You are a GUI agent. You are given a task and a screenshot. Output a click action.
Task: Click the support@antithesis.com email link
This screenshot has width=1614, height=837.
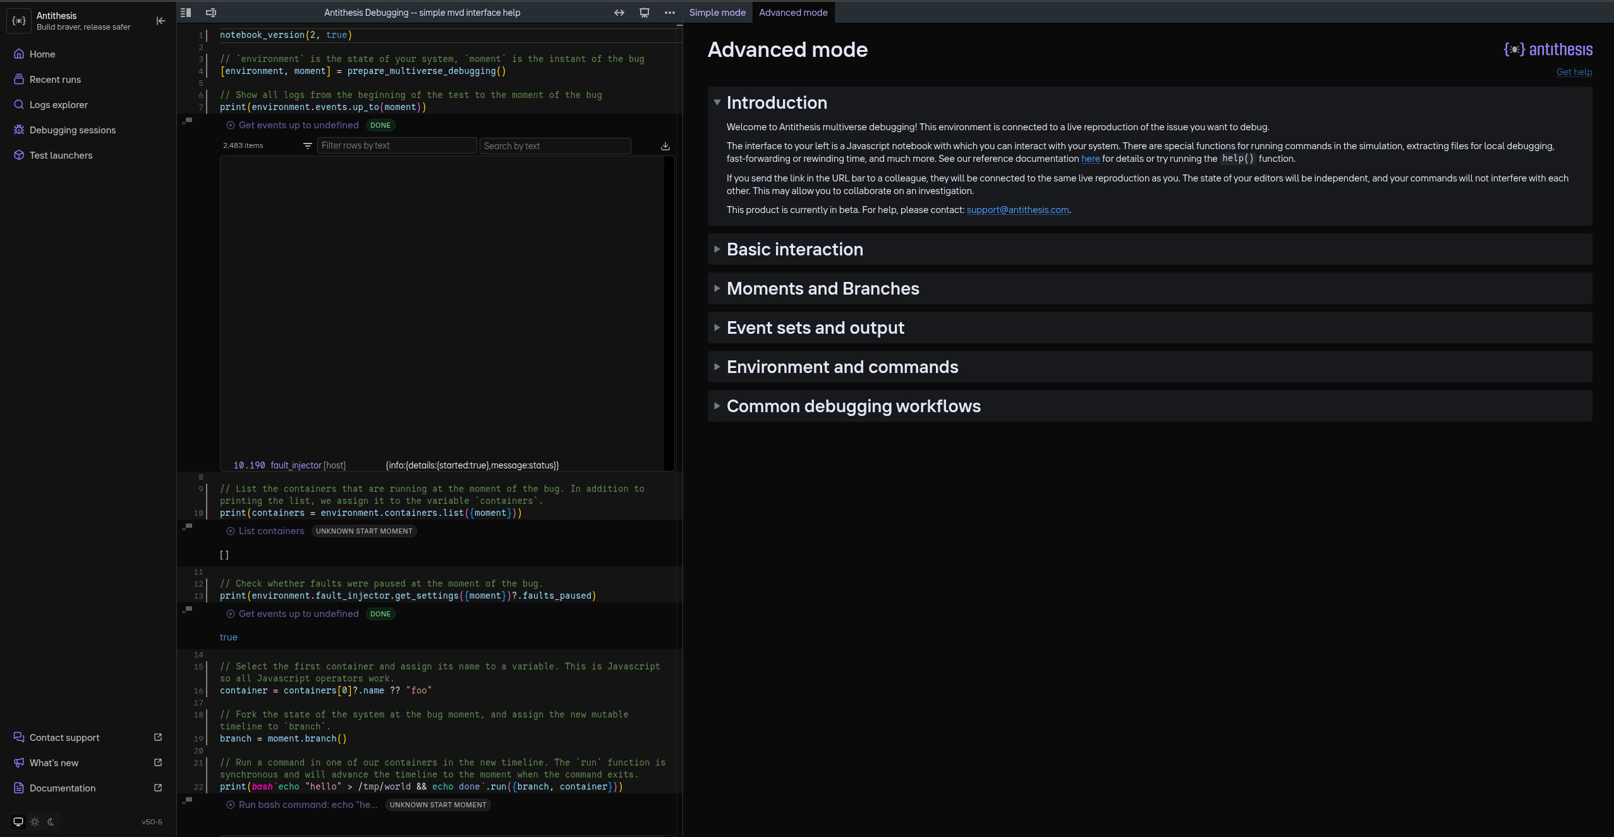click(1017, 210)
